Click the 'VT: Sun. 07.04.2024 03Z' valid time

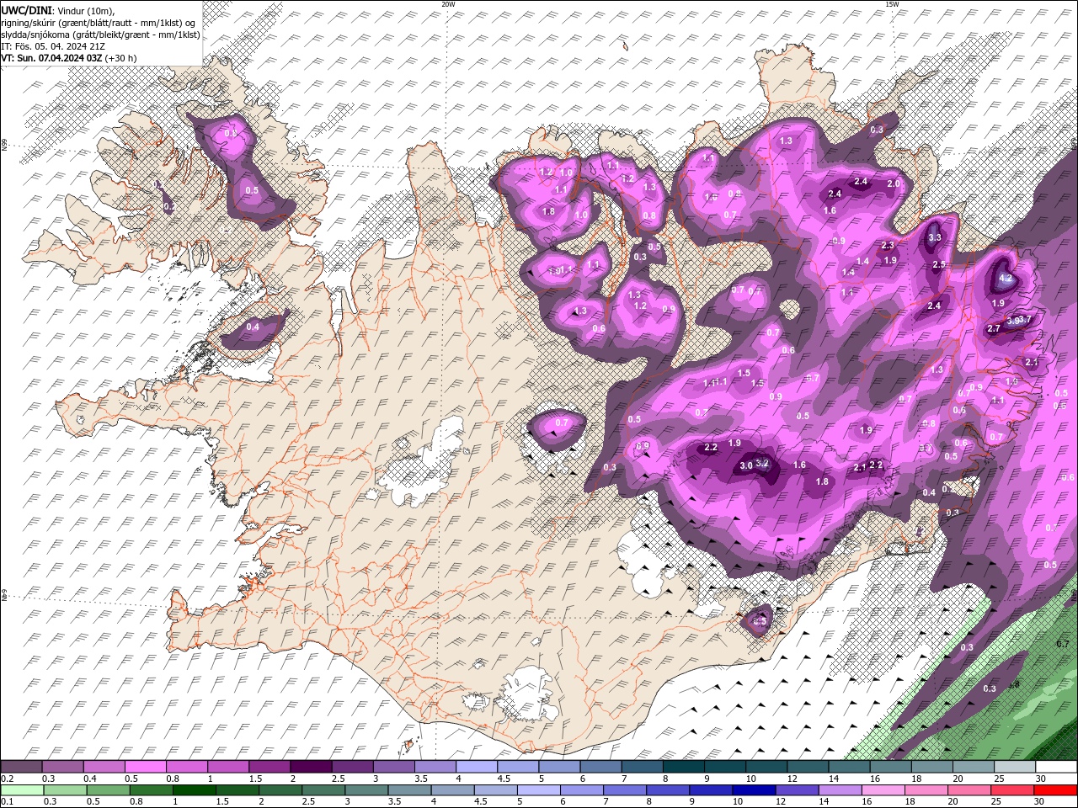tap(52, 58)
